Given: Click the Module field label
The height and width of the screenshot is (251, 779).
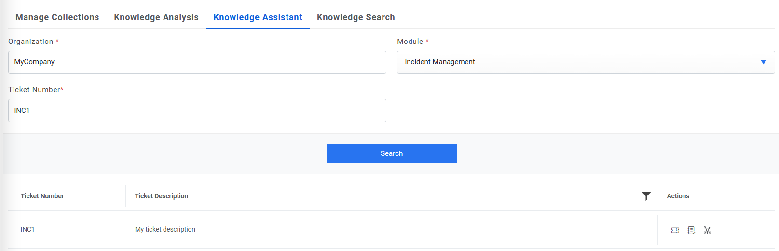Looking at the screenshot, I should pyautogui.click(x=410, y=42).
